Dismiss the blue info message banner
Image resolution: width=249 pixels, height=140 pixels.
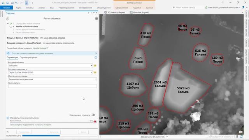[96, 53]
